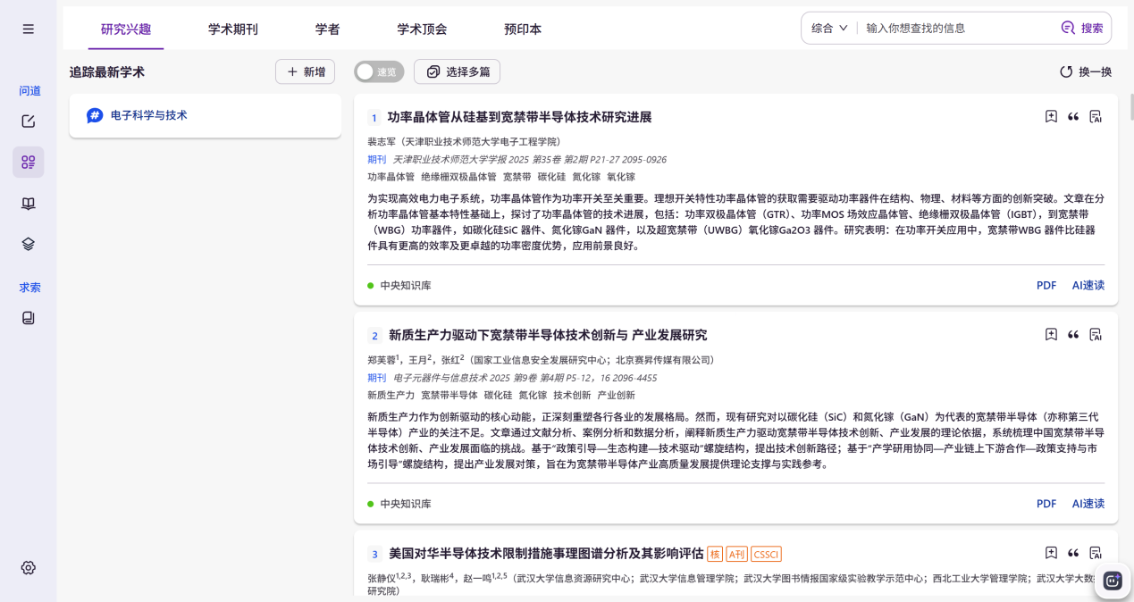
Task: Switch to the 研究兴趣 tab
Action: 126,29
